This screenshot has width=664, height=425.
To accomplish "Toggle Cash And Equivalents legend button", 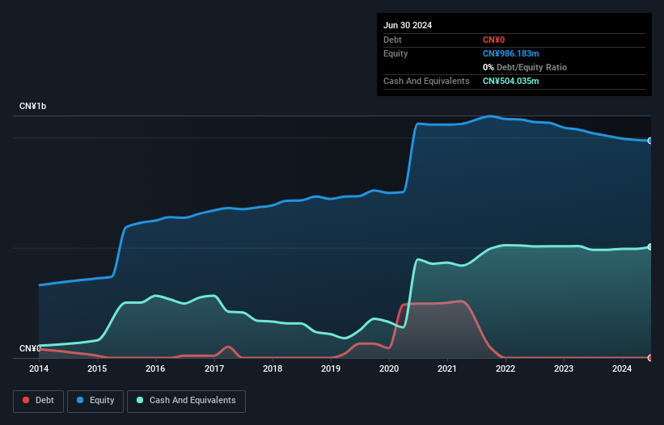I will [186, 401].
